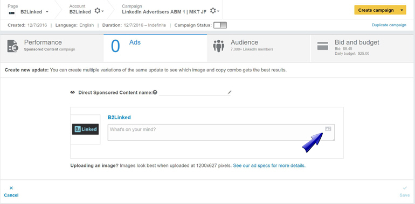
Task: Click the B2Linked company name link
Action: [x=119, y=118]
